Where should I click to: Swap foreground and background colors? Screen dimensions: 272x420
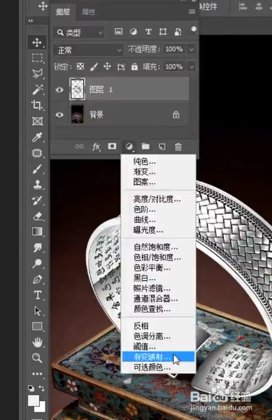pos(42,388)
